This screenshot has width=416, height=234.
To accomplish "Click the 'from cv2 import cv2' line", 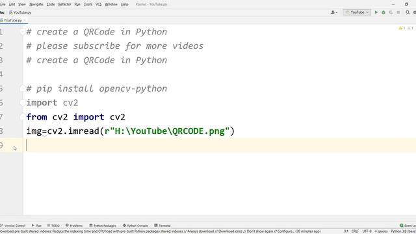I will pyautogui.click(x=75, y=117).
